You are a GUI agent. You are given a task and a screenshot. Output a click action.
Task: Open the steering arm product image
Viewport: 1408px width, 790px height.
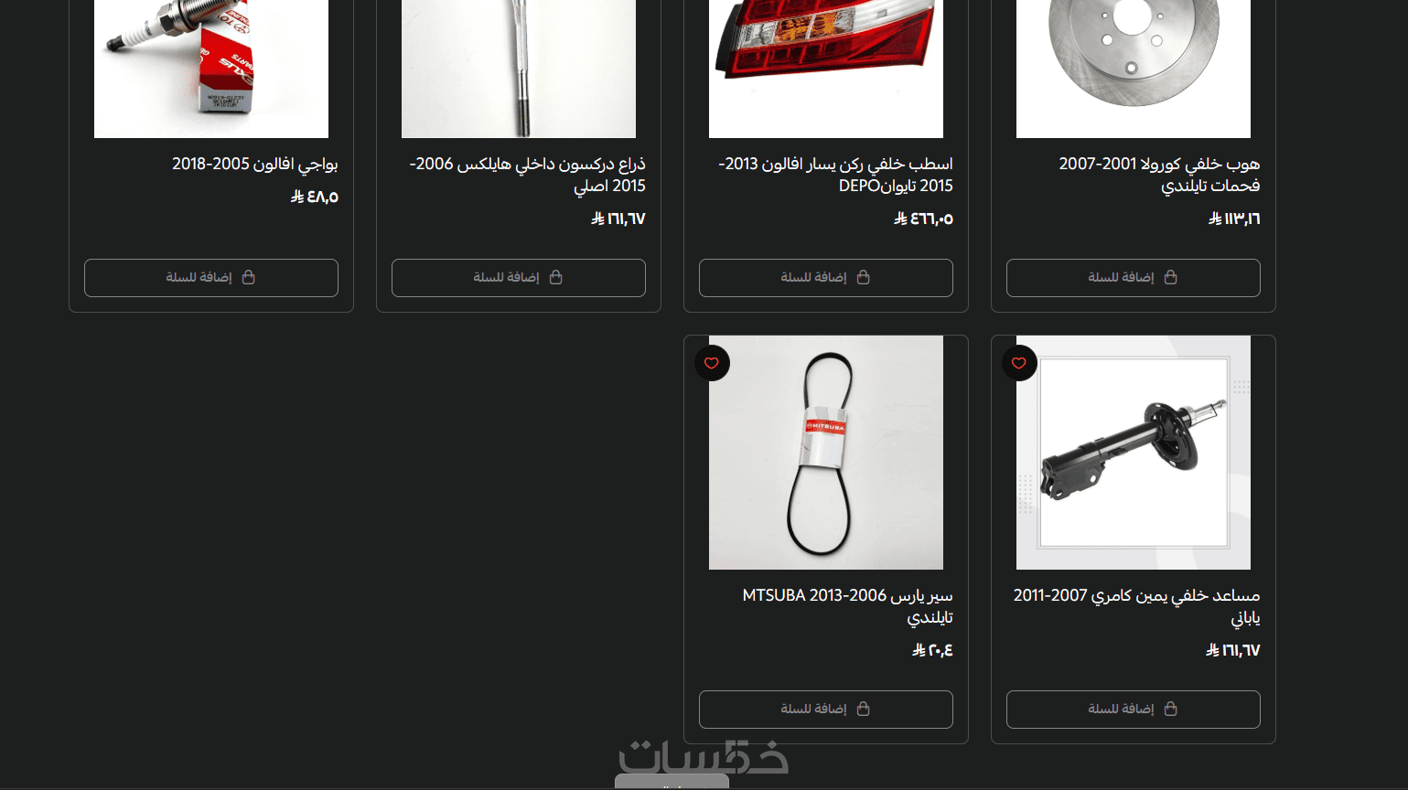click(519, 69)
